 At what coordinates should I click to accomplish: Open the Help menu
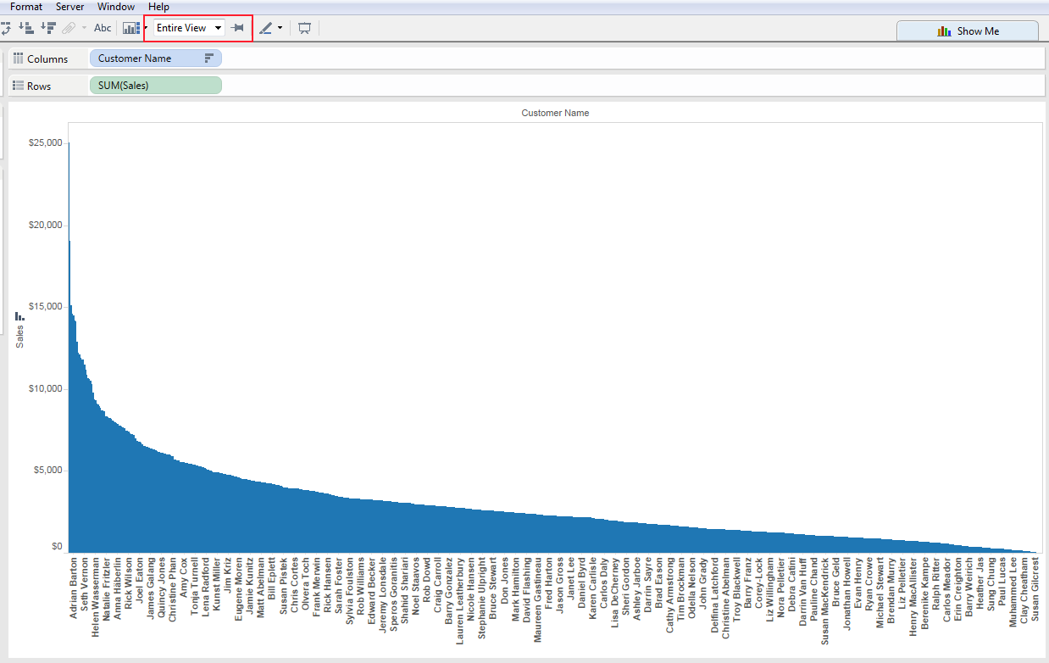[x=158, y=6]
